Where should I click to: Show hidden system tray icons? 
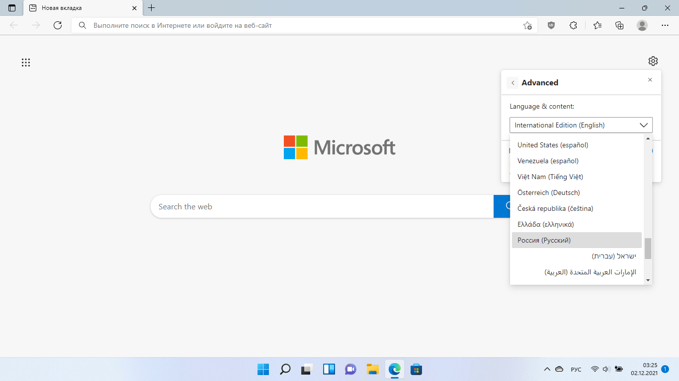point(547,369)
